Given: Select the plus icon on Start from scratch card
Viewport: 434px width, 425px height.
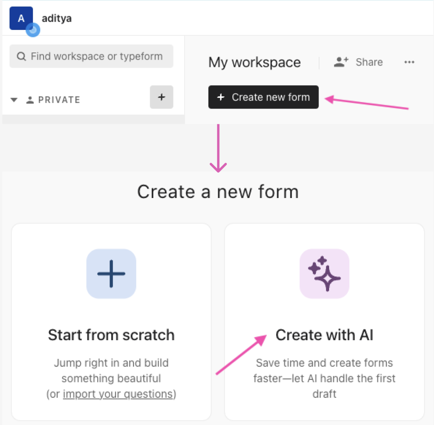Looking at the screenshot, I should (111, 273).
